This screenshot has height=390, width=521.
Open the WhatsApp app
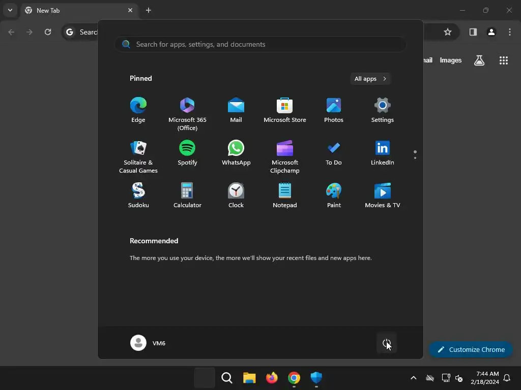[236, 153]
